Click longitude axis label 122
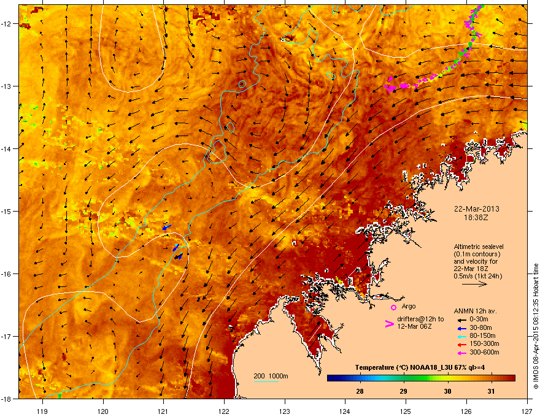 224,411
